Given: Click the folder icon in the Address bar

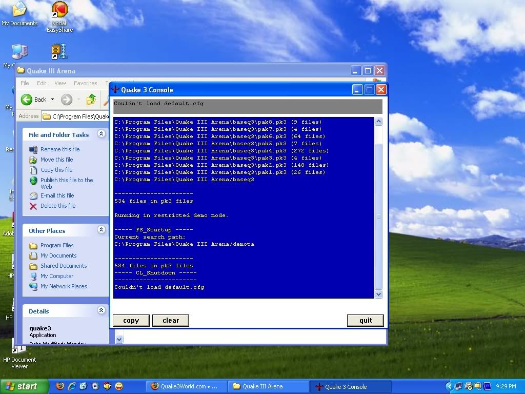Looking at the screenshot, I should [x=47, y=116].
